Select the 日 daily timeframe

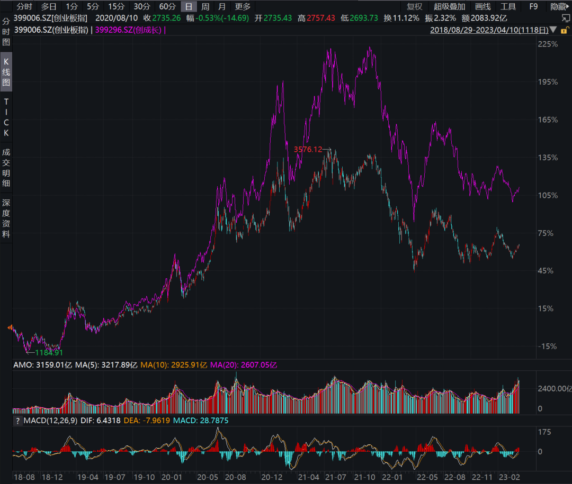pyautogui.click(x=189, y=6)
